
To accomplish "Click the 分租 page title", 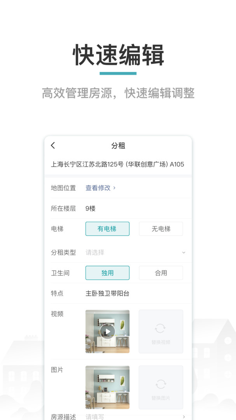I will point(118,146).
